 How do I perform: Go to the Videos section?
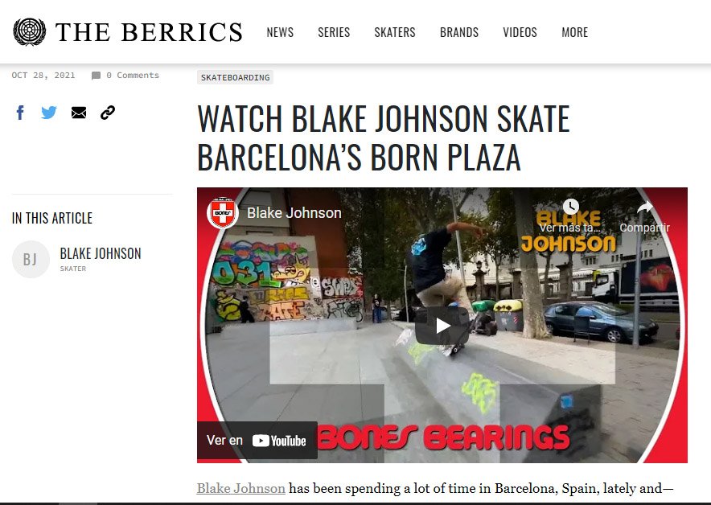pyautogui.click(x=520, y=32)
